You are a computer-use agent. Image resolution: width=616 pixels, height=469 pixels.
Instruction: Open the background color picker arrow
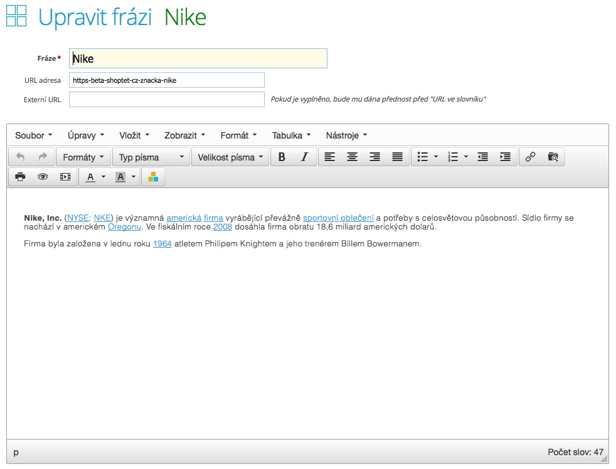pyautogui.click(x=134, y=177)
